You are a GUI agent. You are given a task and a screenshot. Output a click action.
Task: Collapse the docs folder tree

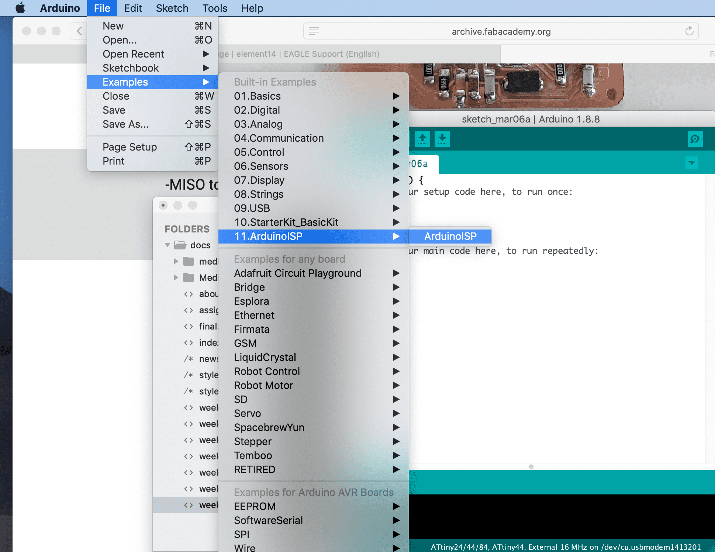(167, 245)
